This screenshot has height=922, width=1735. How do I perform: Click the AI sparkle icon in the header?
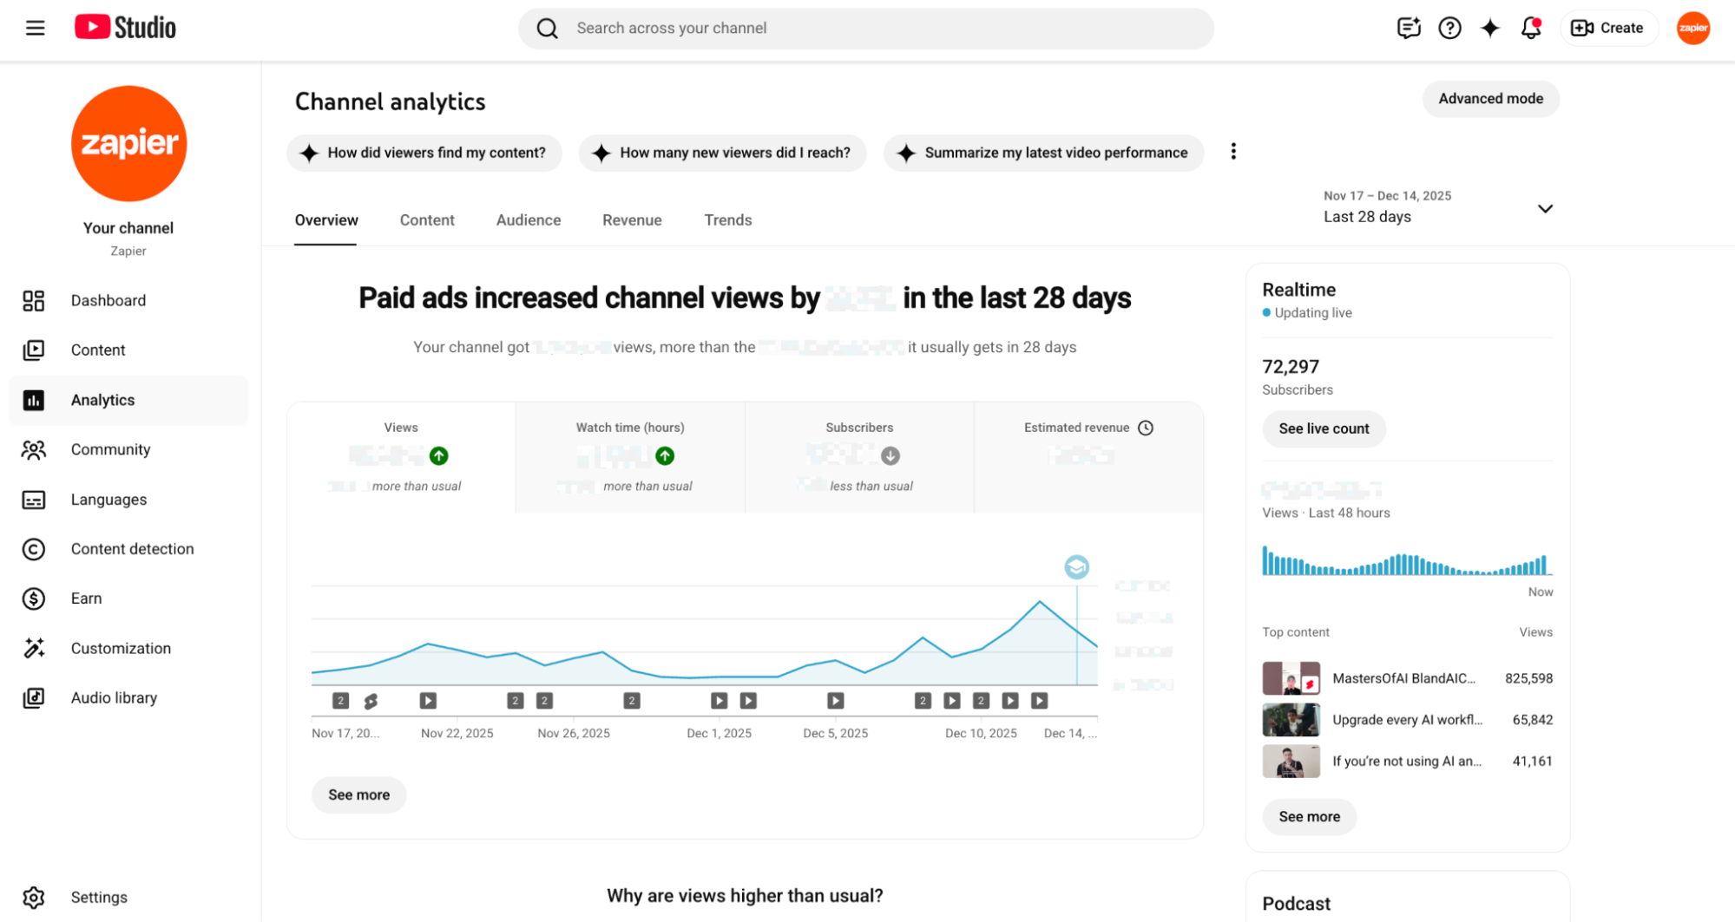click(x=1489, y=27)
